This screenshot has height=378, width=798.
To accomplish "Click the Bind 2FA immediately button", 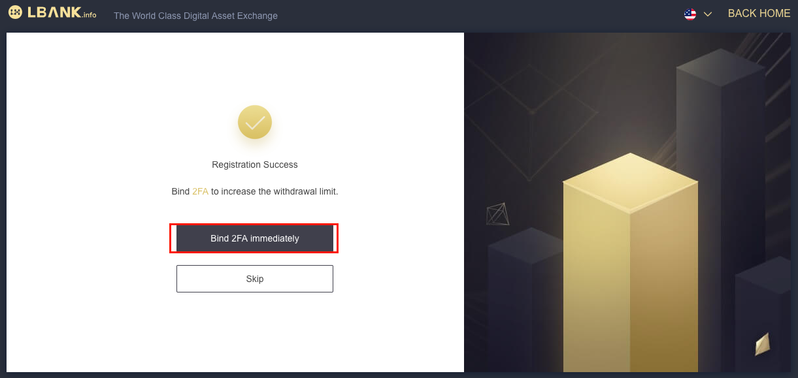I will pyautogui.click(x=255, y=238).
